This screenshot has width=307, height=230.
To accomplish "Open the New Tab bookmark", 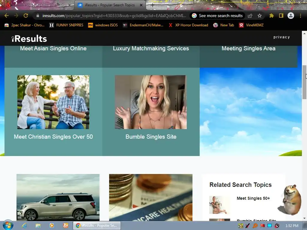I will [224, 25].
